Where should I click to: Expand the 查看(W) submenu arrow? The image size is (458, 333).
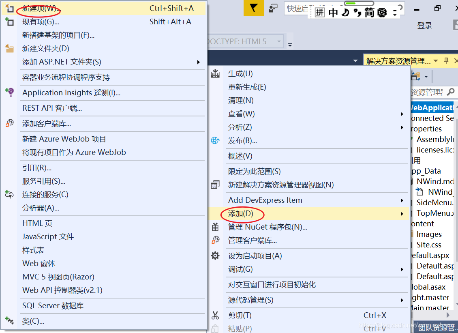tap(402, 114)
